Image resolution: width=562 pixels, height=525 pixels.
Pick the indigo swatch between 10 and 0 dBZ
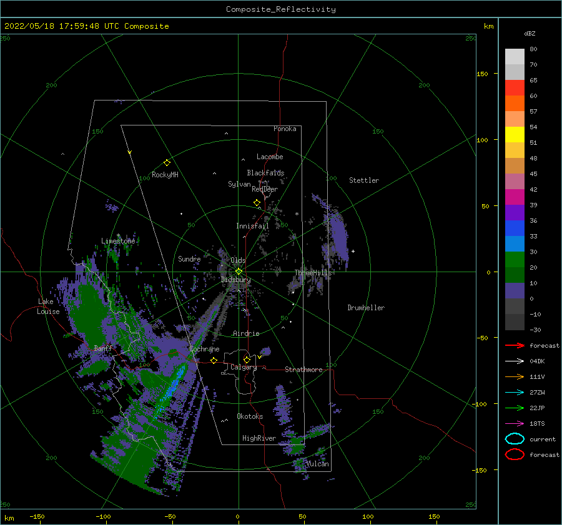(515, 291)
